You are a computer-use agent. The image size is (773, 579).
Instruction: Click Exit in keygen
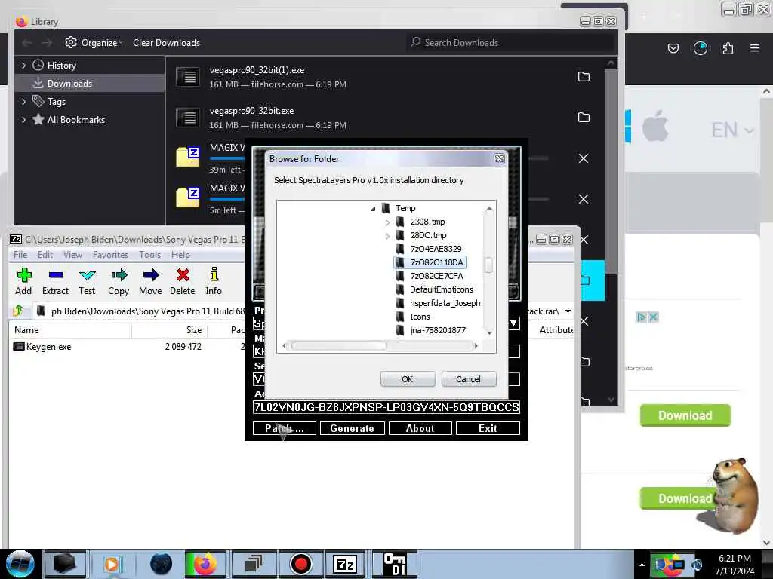488,428
